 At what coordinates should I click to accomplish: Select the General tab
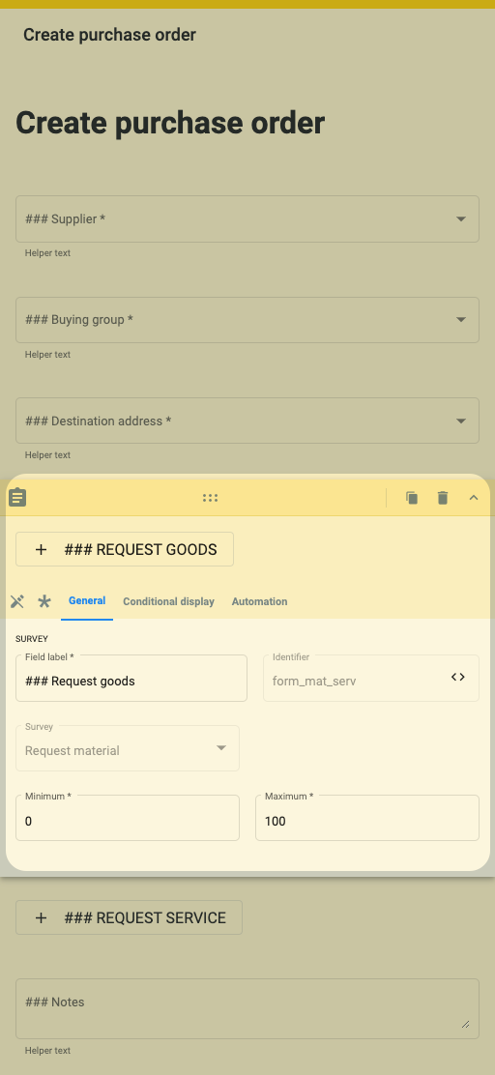[x=87, y=601]
